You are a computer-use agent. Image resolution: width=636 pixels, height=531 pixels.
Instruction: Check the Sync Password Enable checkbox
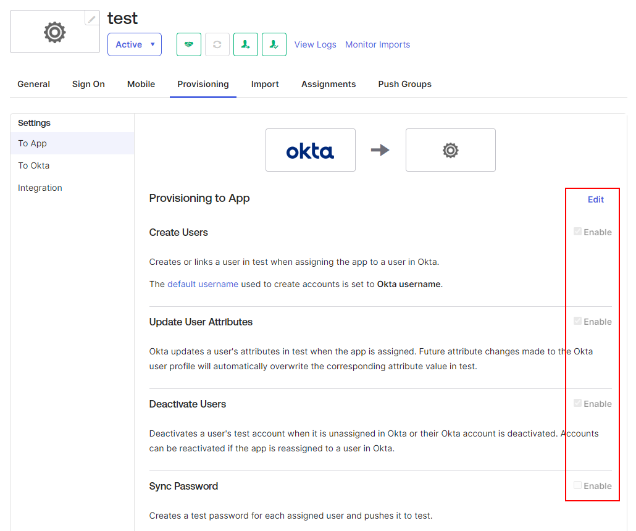578,486
